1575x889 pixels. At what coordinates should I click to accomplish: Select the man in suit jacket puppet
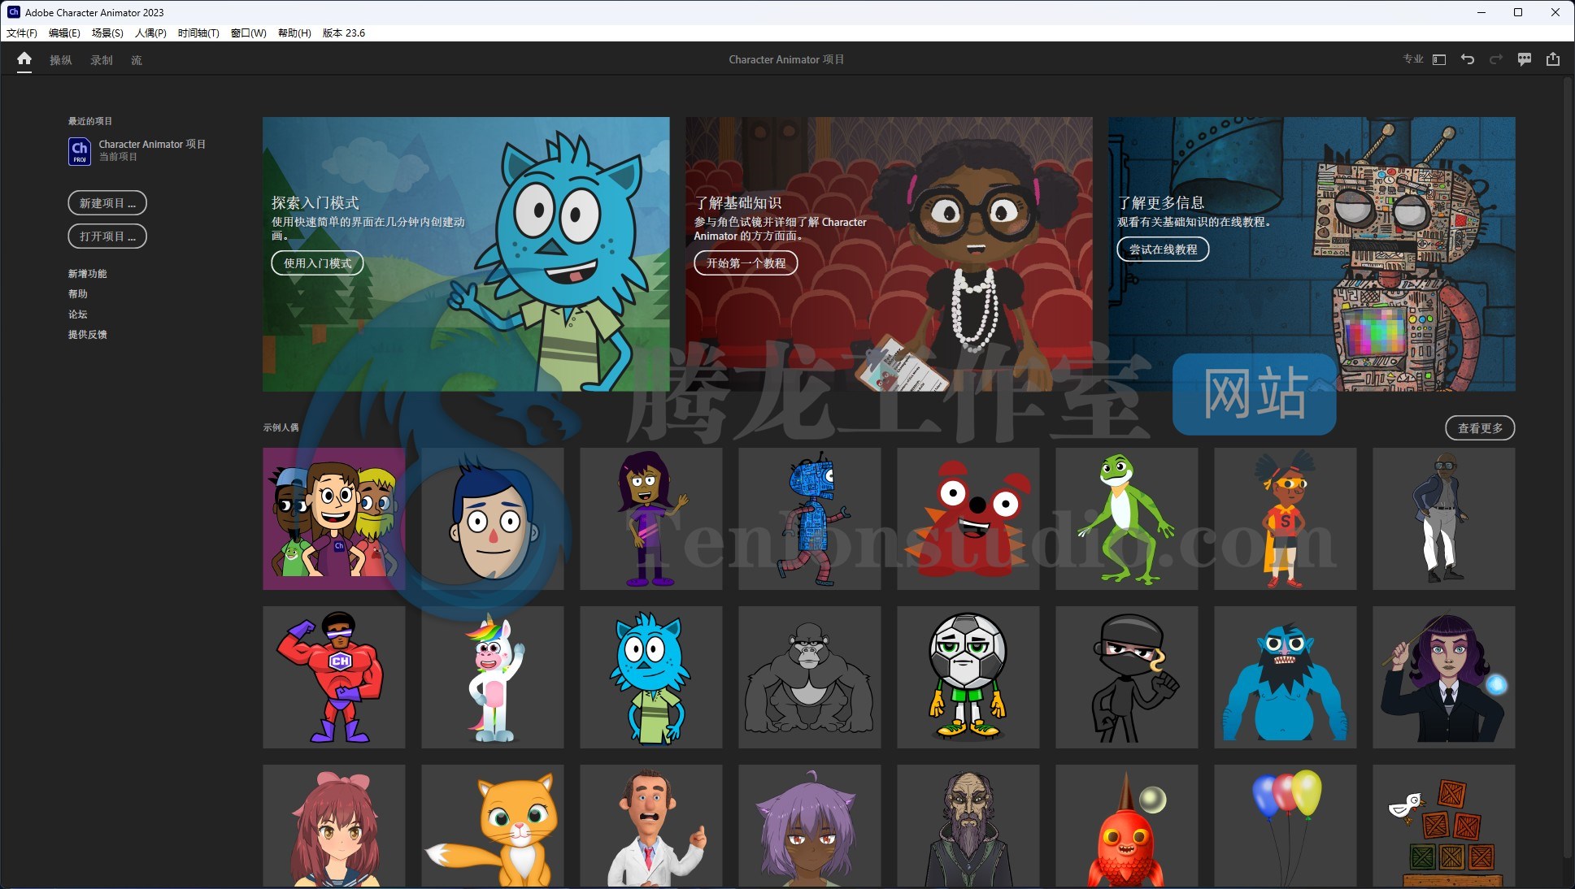point(1444,518)
